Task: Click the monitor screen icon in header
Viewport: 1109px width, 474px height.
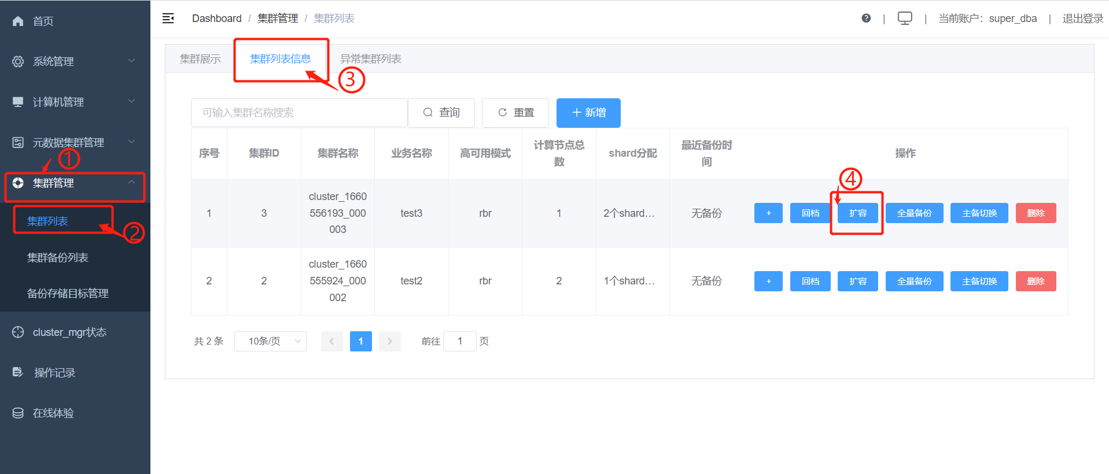Action: 905,18
